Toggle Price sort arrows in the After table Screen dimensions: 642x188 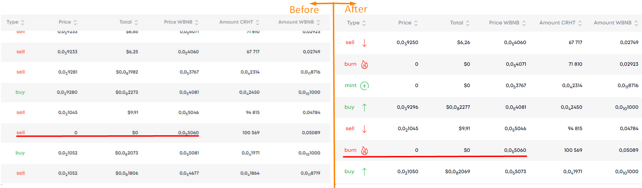[x=416, y=23]
